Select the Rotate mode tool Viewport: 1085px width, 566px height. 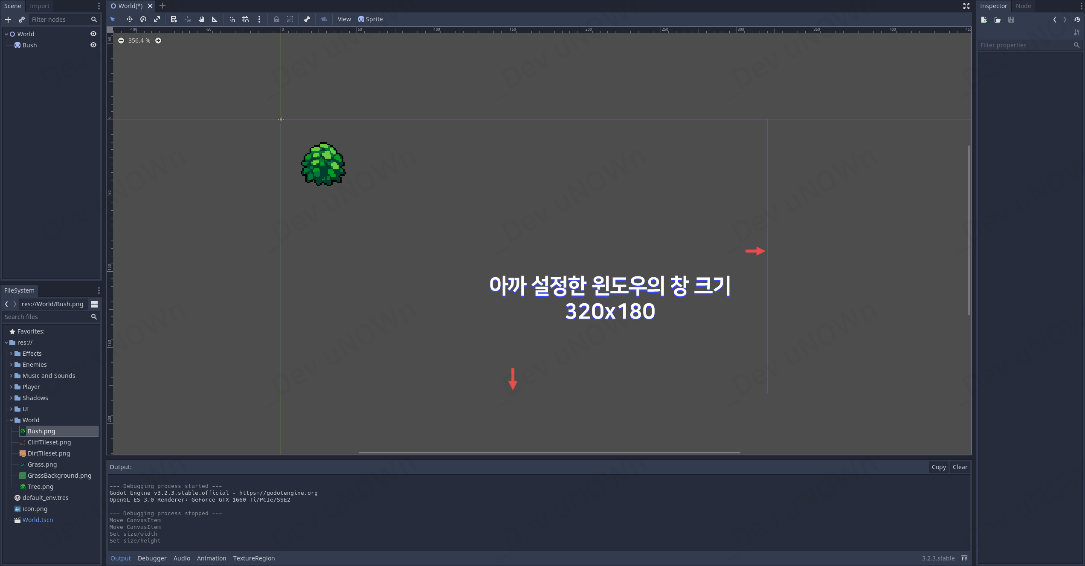point(143,19)
